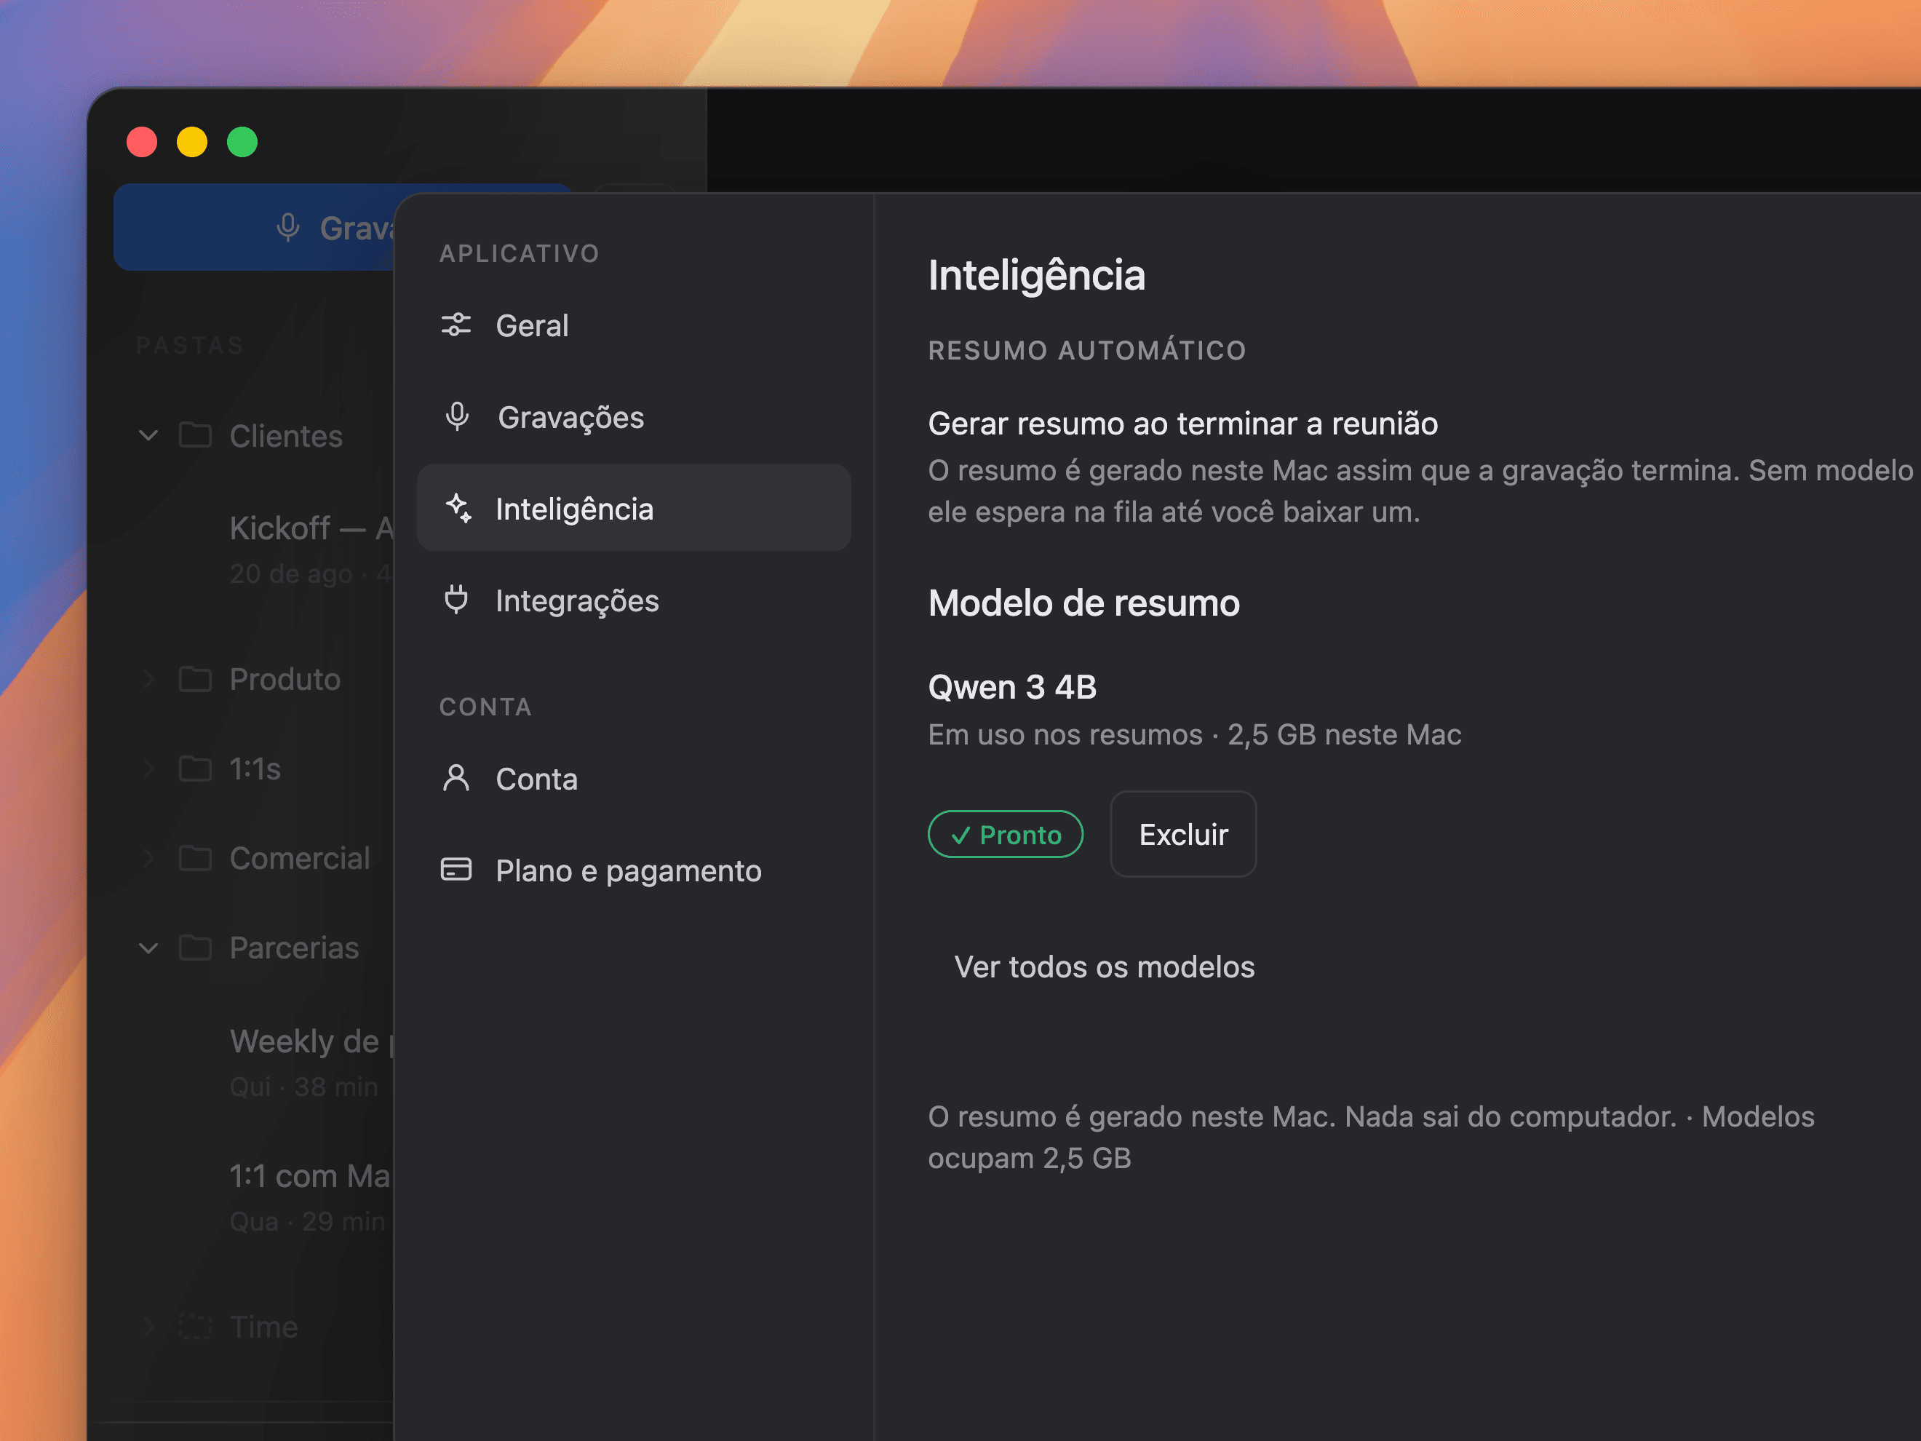
Task: Select the Inteligência settings section
Action: coord(634,508)
